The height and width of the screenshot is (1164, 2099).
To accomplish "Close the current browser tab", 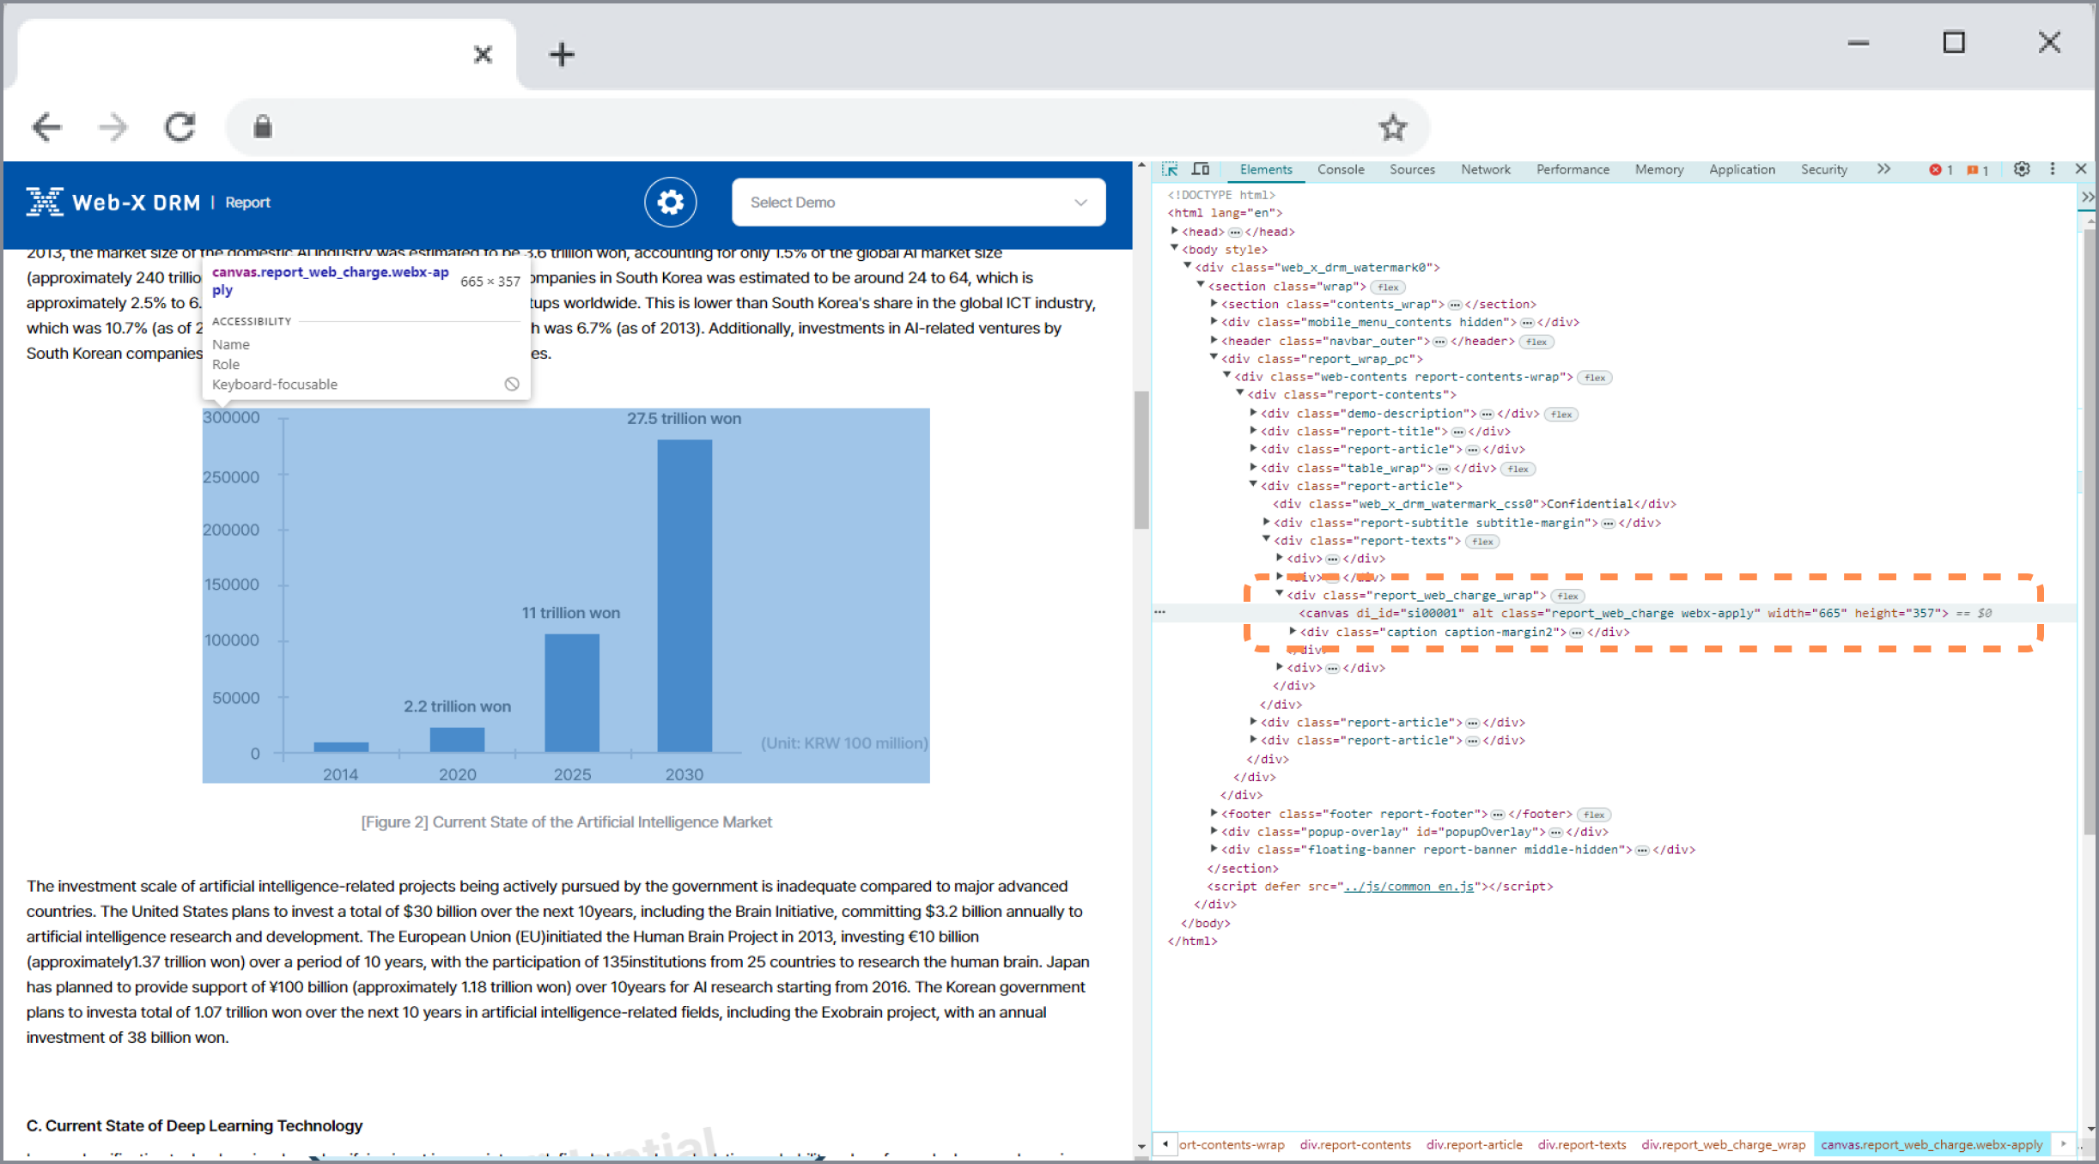I will [483, 55].
